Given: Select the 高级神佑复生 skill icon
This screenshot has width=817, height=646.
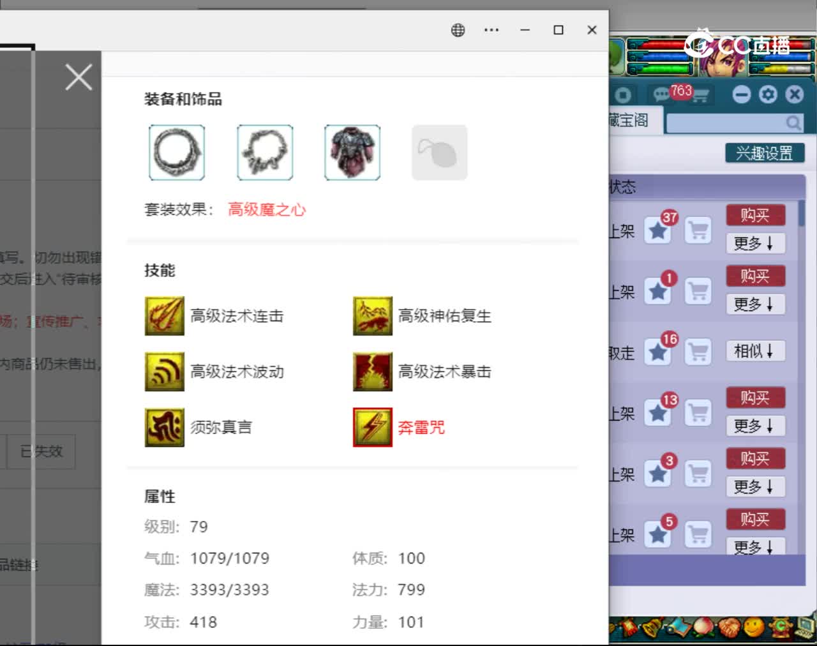Looking at the screenshot, I should (373, 316).
